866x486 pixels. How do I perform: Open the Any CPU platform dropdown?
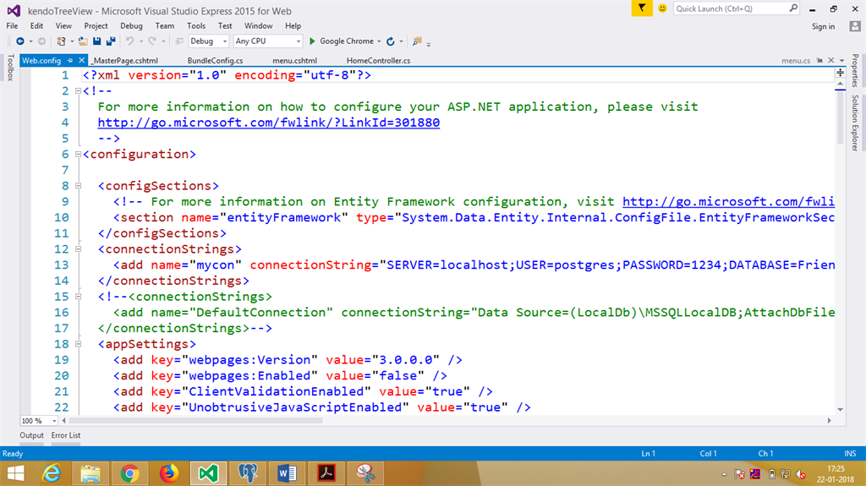click(x=298, y=41)
